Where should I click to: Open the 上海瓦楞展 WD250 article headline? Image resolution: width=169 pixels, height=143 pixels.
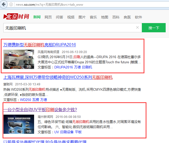[x=58, y=77]
